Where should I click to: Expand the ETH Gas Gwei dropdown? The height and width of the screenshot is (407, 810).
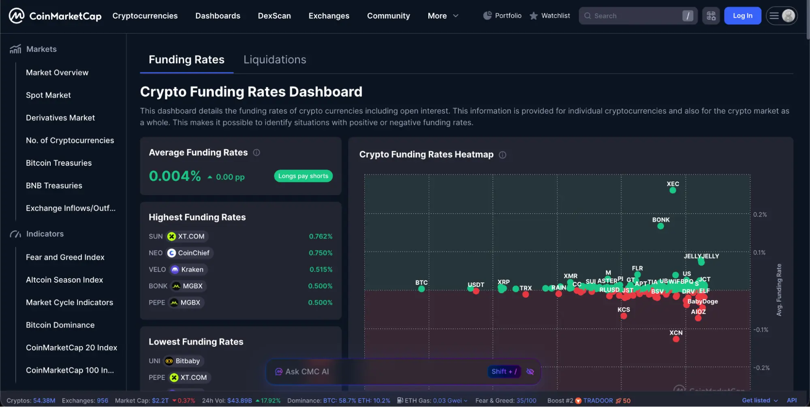click(466, 401)
